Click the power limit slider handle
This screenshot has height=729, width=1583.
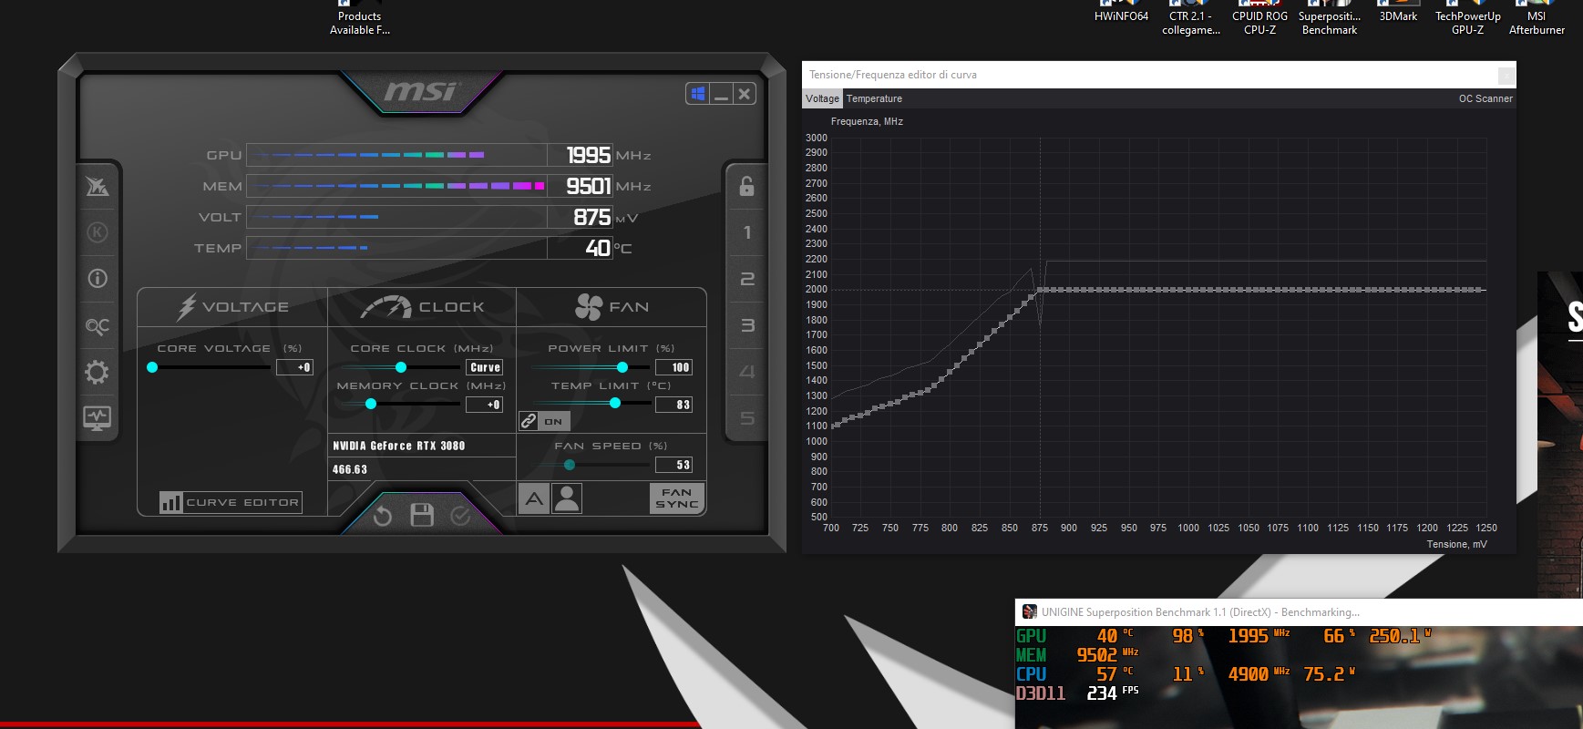[x=622, y=367]
